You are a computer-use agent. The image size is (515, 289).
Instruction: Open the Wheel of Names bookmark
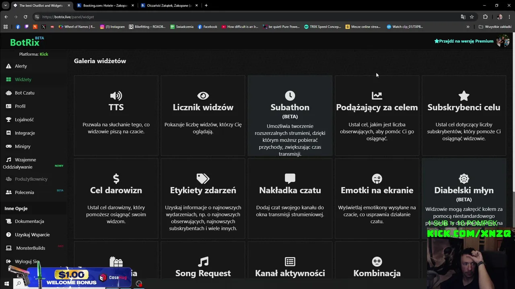tap(77, 26)
